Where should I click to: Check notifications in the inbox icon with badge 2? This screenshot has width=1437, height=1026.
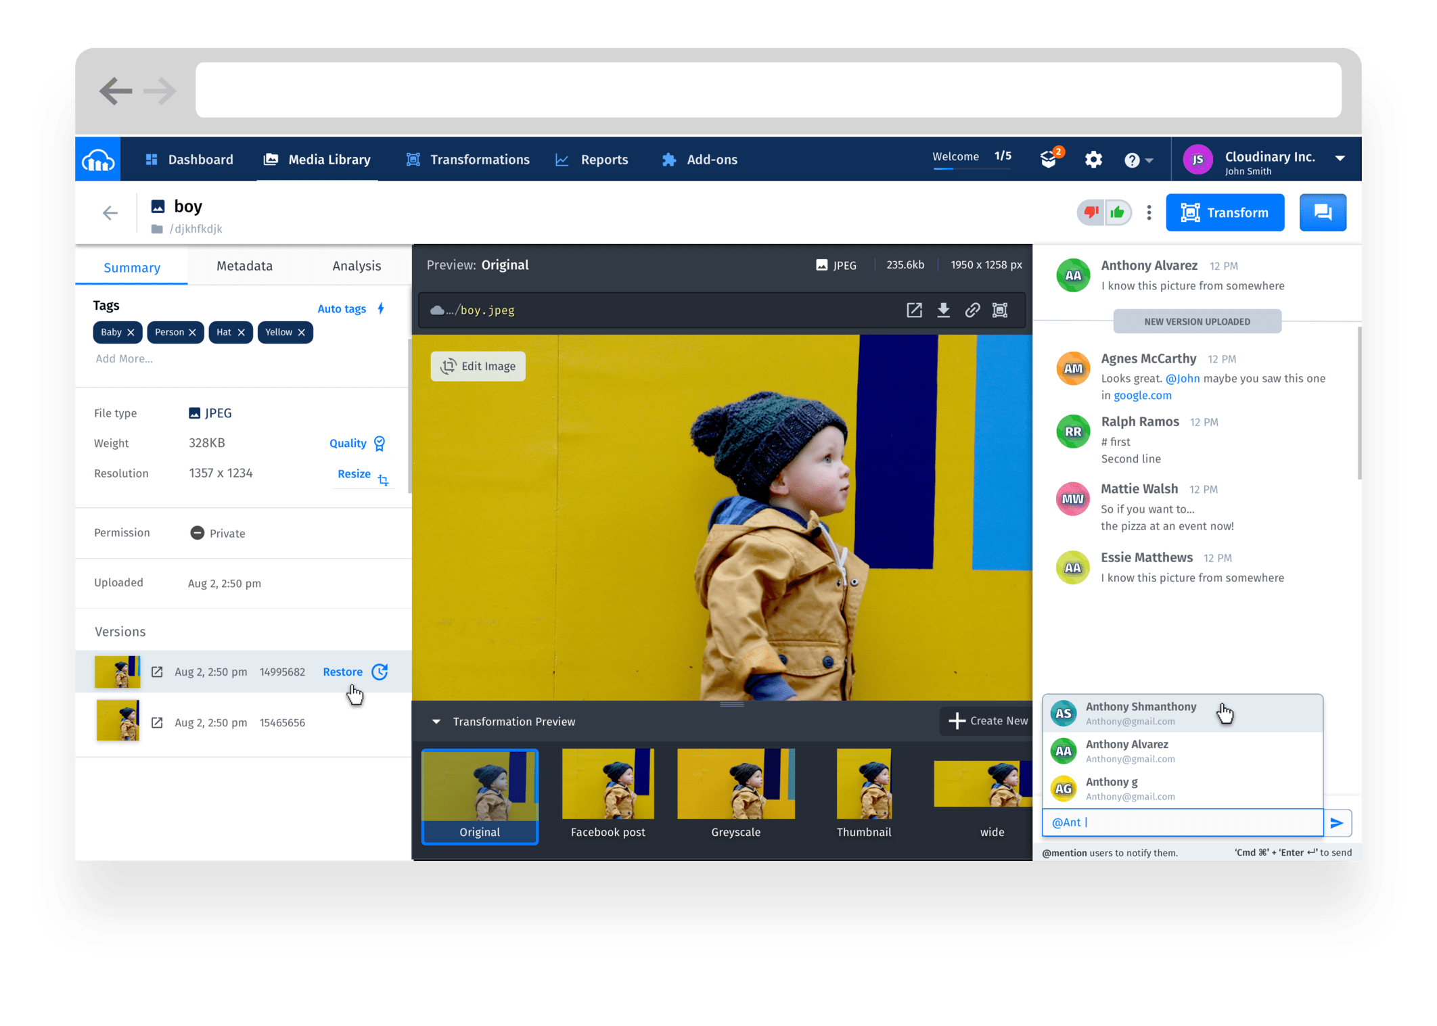(x=1049, y=160)
